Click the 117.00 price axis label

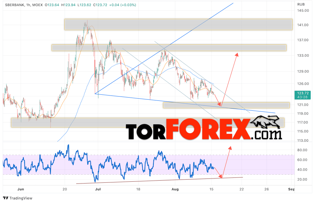[x=303, y=122]
